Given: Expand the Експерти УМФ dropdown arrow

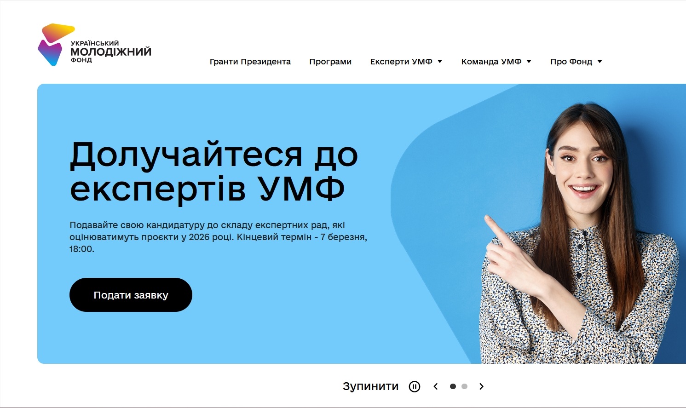Looking at the screenshot, I should point(440,62).
